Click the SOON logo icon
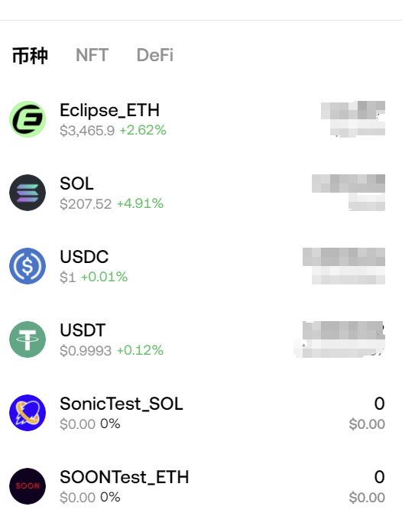Screen dimensions: 402x526 click(28, 486)
